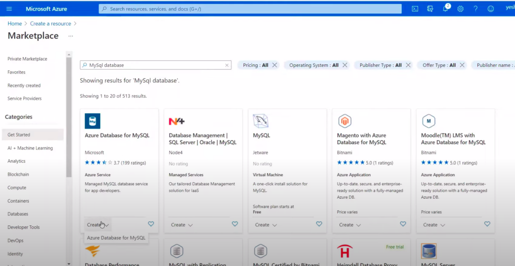This screenshot has height=266, width=515.
Task: Select the Databases category
Action: (18, 214)
